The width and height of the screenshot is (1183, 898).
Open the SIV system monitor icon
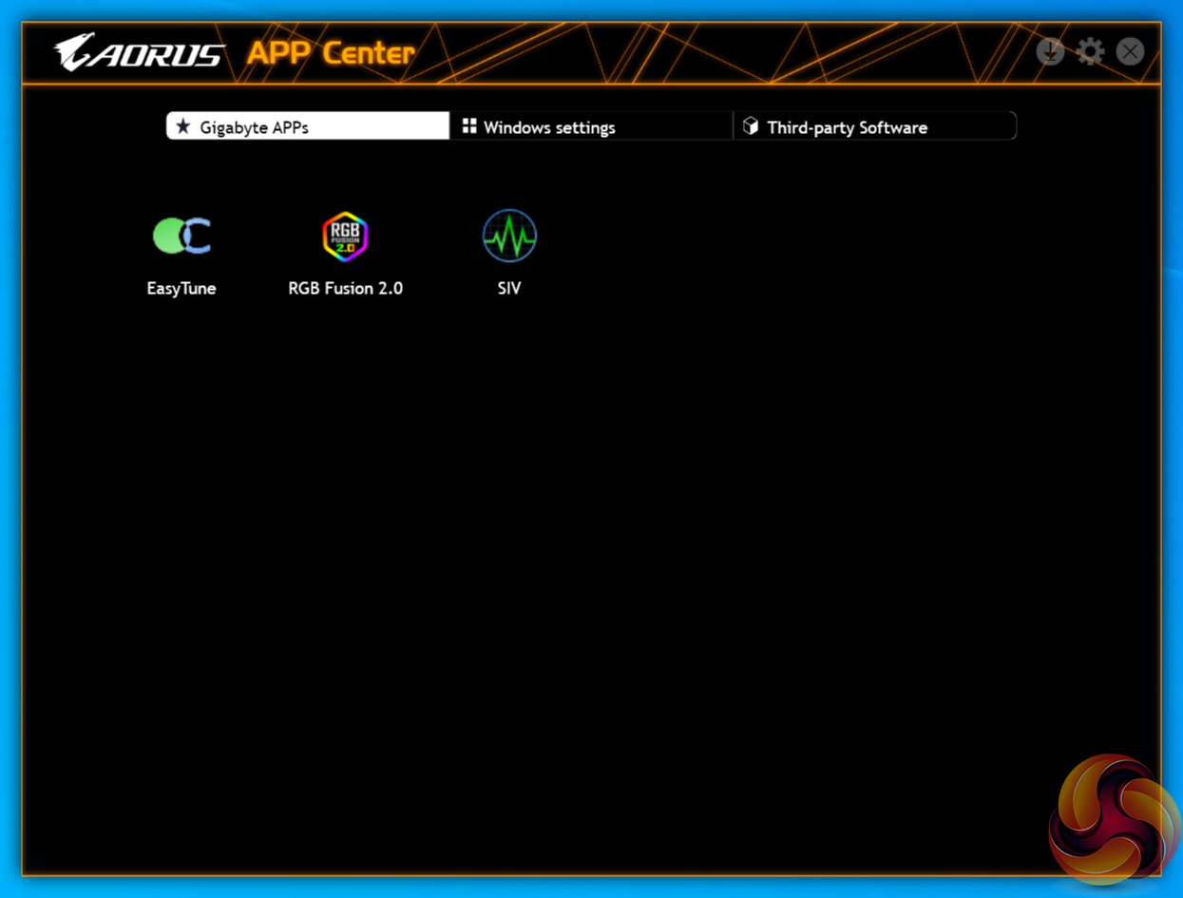509,236
